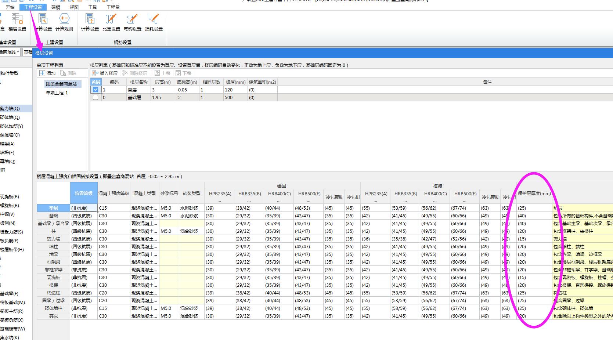
Task: Click 基础层 floor name cell
Action: (138, 98)
